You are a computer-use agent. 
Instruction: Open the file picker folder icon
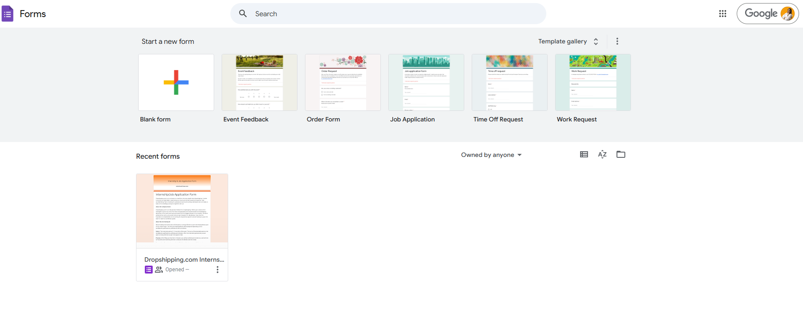coord(621,154)
